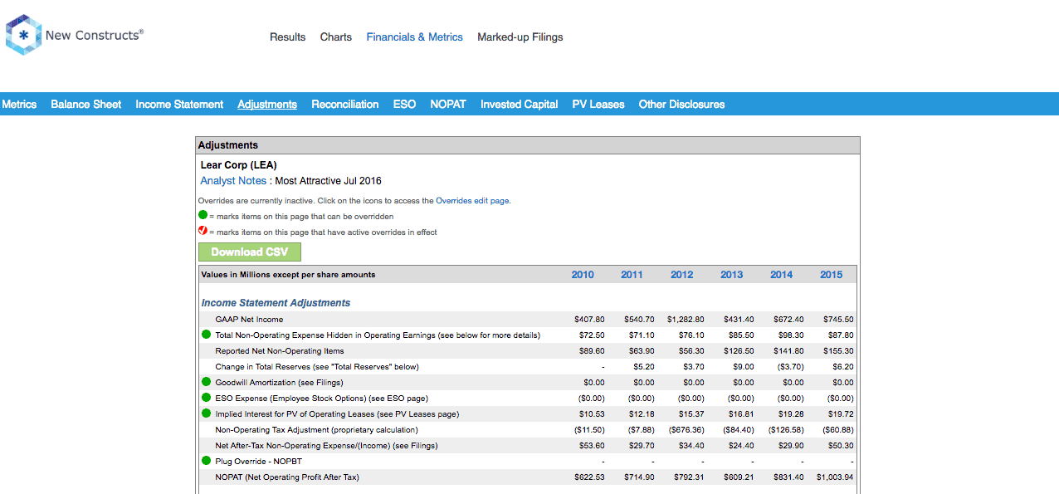Switch to the PV Leases page

tap(598, 104)
